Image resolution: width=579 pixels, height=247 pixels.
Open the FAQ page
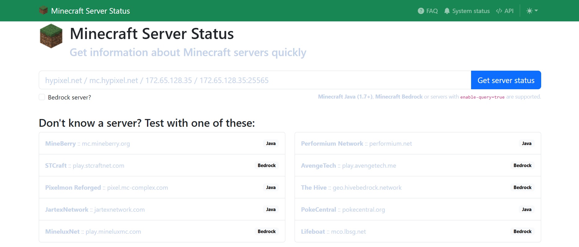[432, 11]
